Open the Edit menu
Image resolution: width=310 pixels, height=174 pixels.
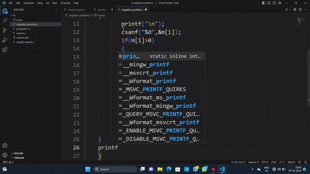point(18,3)
